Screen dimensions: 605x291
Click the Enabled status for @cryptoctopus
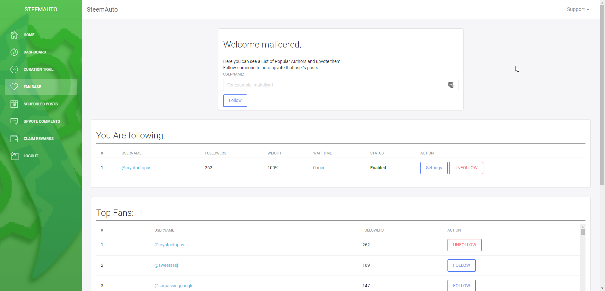(x=378, y=168)
